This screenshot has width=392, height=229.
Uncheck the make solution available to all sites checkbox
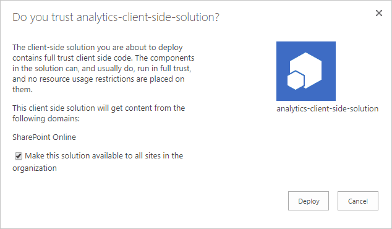click(x=19, y=156)
